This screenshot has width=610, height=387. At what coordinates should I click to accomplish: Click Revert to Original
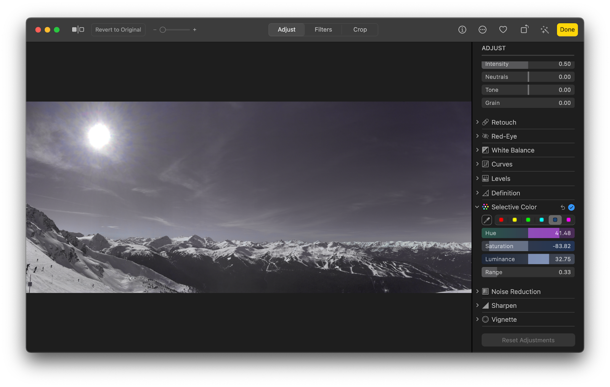118,29
